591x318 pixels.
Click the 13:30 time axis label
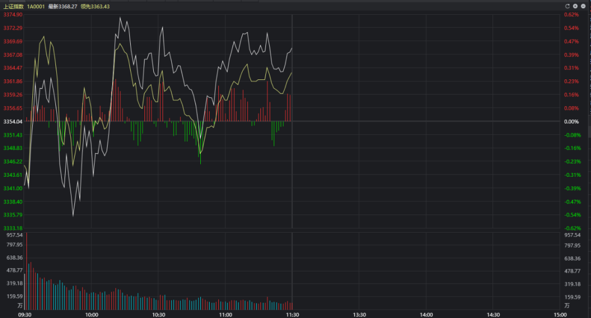[359, 315]
